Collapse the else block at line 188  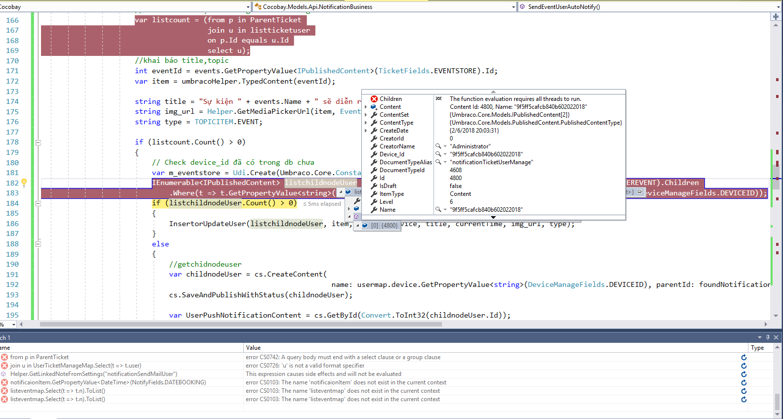(38, 244)
